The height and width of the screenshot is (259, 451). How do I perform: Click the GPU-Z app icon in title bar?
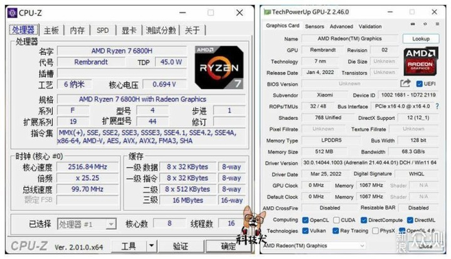coord(267,12)
